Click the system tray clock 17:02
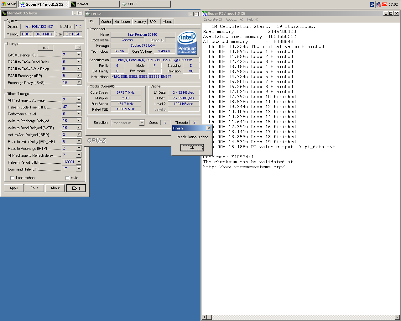401x321 pixels. tap(393, 4)
